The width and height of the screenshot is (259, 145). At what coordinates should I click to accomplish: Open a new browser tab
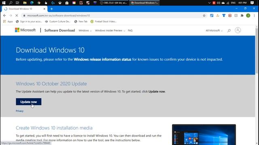pos(51,9)
